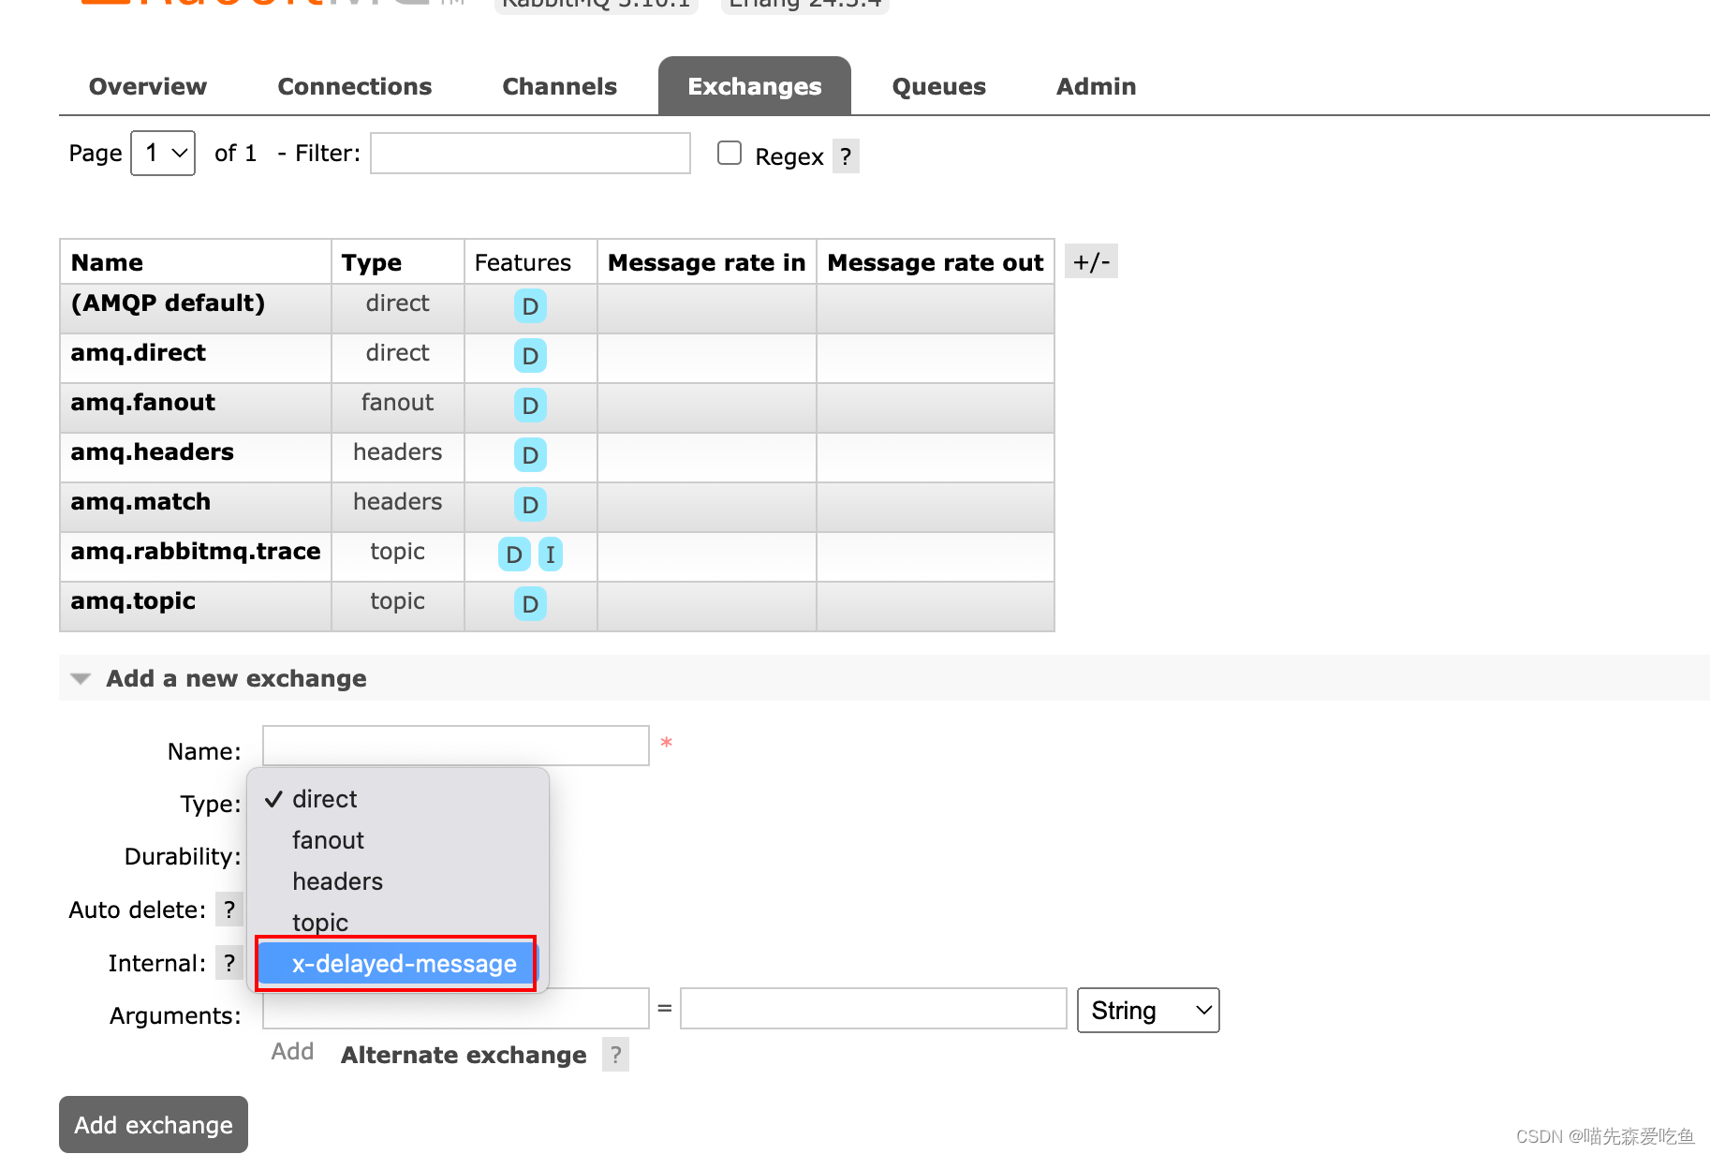Click the Add exchange button
1710x1154 pixels.
coord(153,1124)
